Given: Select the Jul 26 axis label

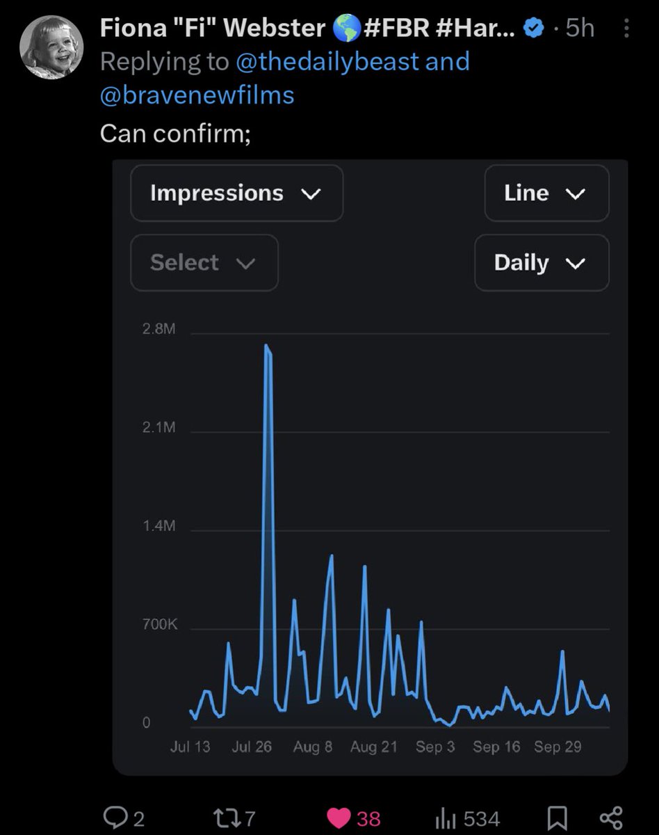Looking at the screenshot, I should tap(252, 747).
